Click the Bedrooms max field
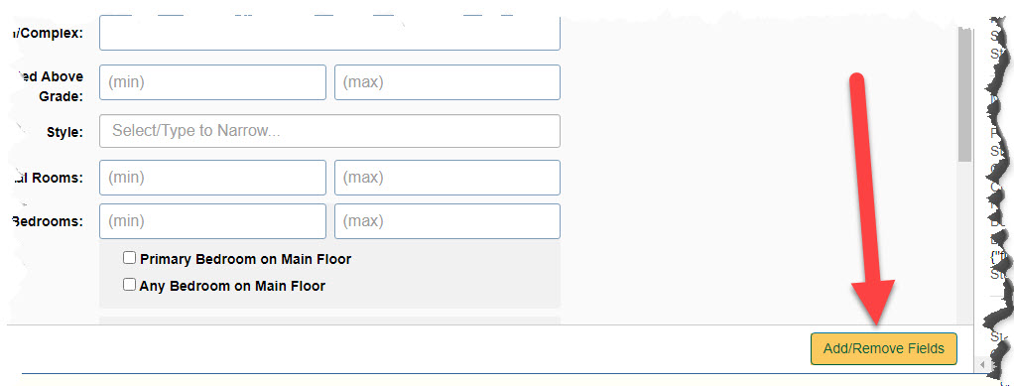 pyautogui.click(x=446, y=221)
